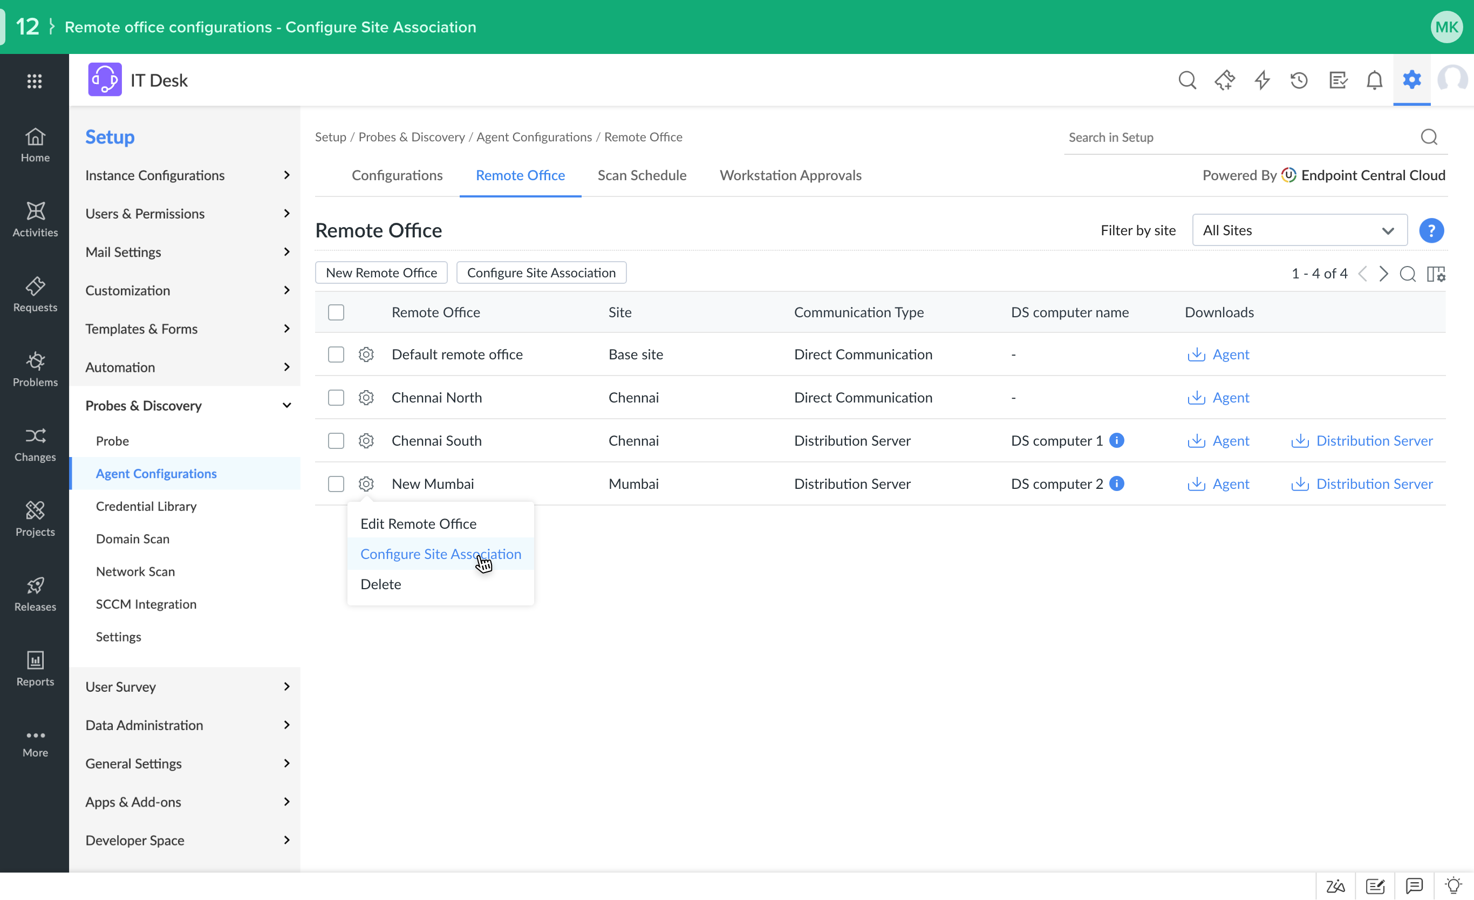The width and height of the screenshot is (1474, 900).
Task: Open Projects module in sidebar
Action: (x=35, y=519)
